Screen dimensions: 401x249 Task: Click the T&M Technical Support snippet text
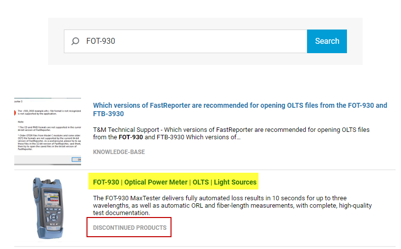click(231, 133)
